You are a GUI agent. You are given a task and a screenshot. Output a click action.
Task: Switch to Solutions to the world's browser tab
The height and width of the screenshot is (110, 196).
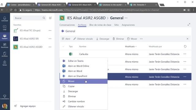click(112, 5)
